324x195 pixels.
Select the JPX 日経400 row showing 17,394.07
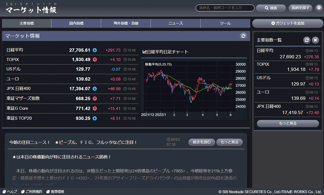(x=71, y=89)
